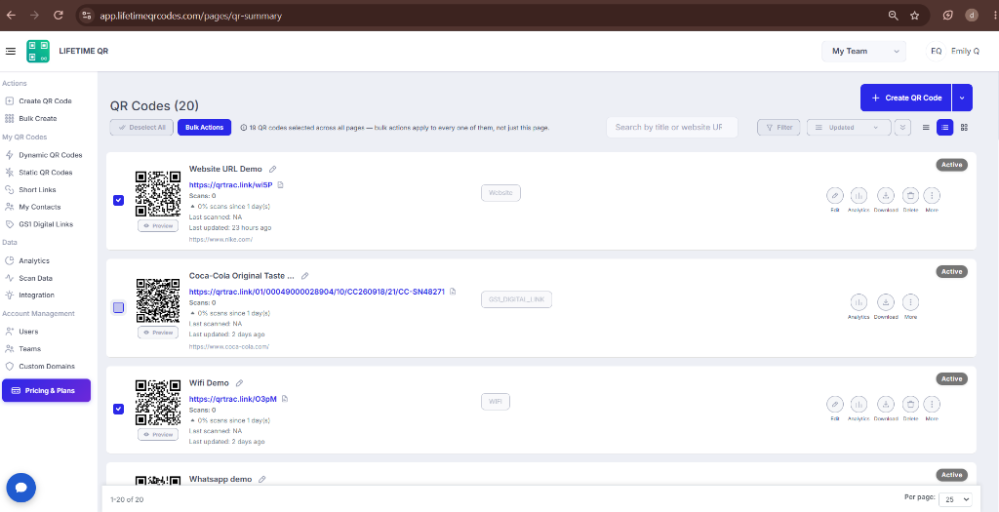Open More options for Website URL Demo

932,195
